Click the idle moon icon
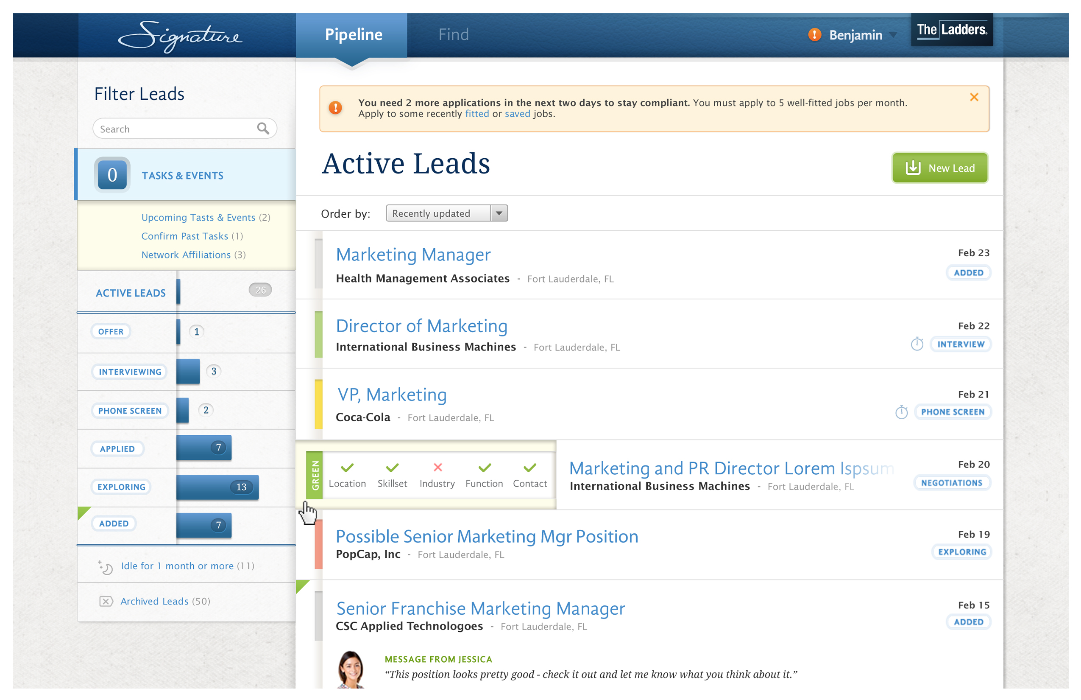1081x700 pixels. (x=105, y=567)
